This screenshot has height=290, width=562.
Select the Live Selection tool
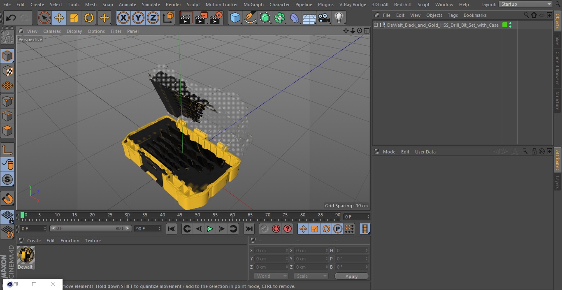point(44,18)
